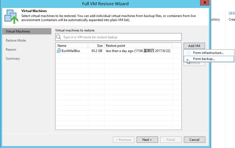Screen dimensions: 235x148
Task: Choose From backup... menu entry
Action: pos(209,59)
